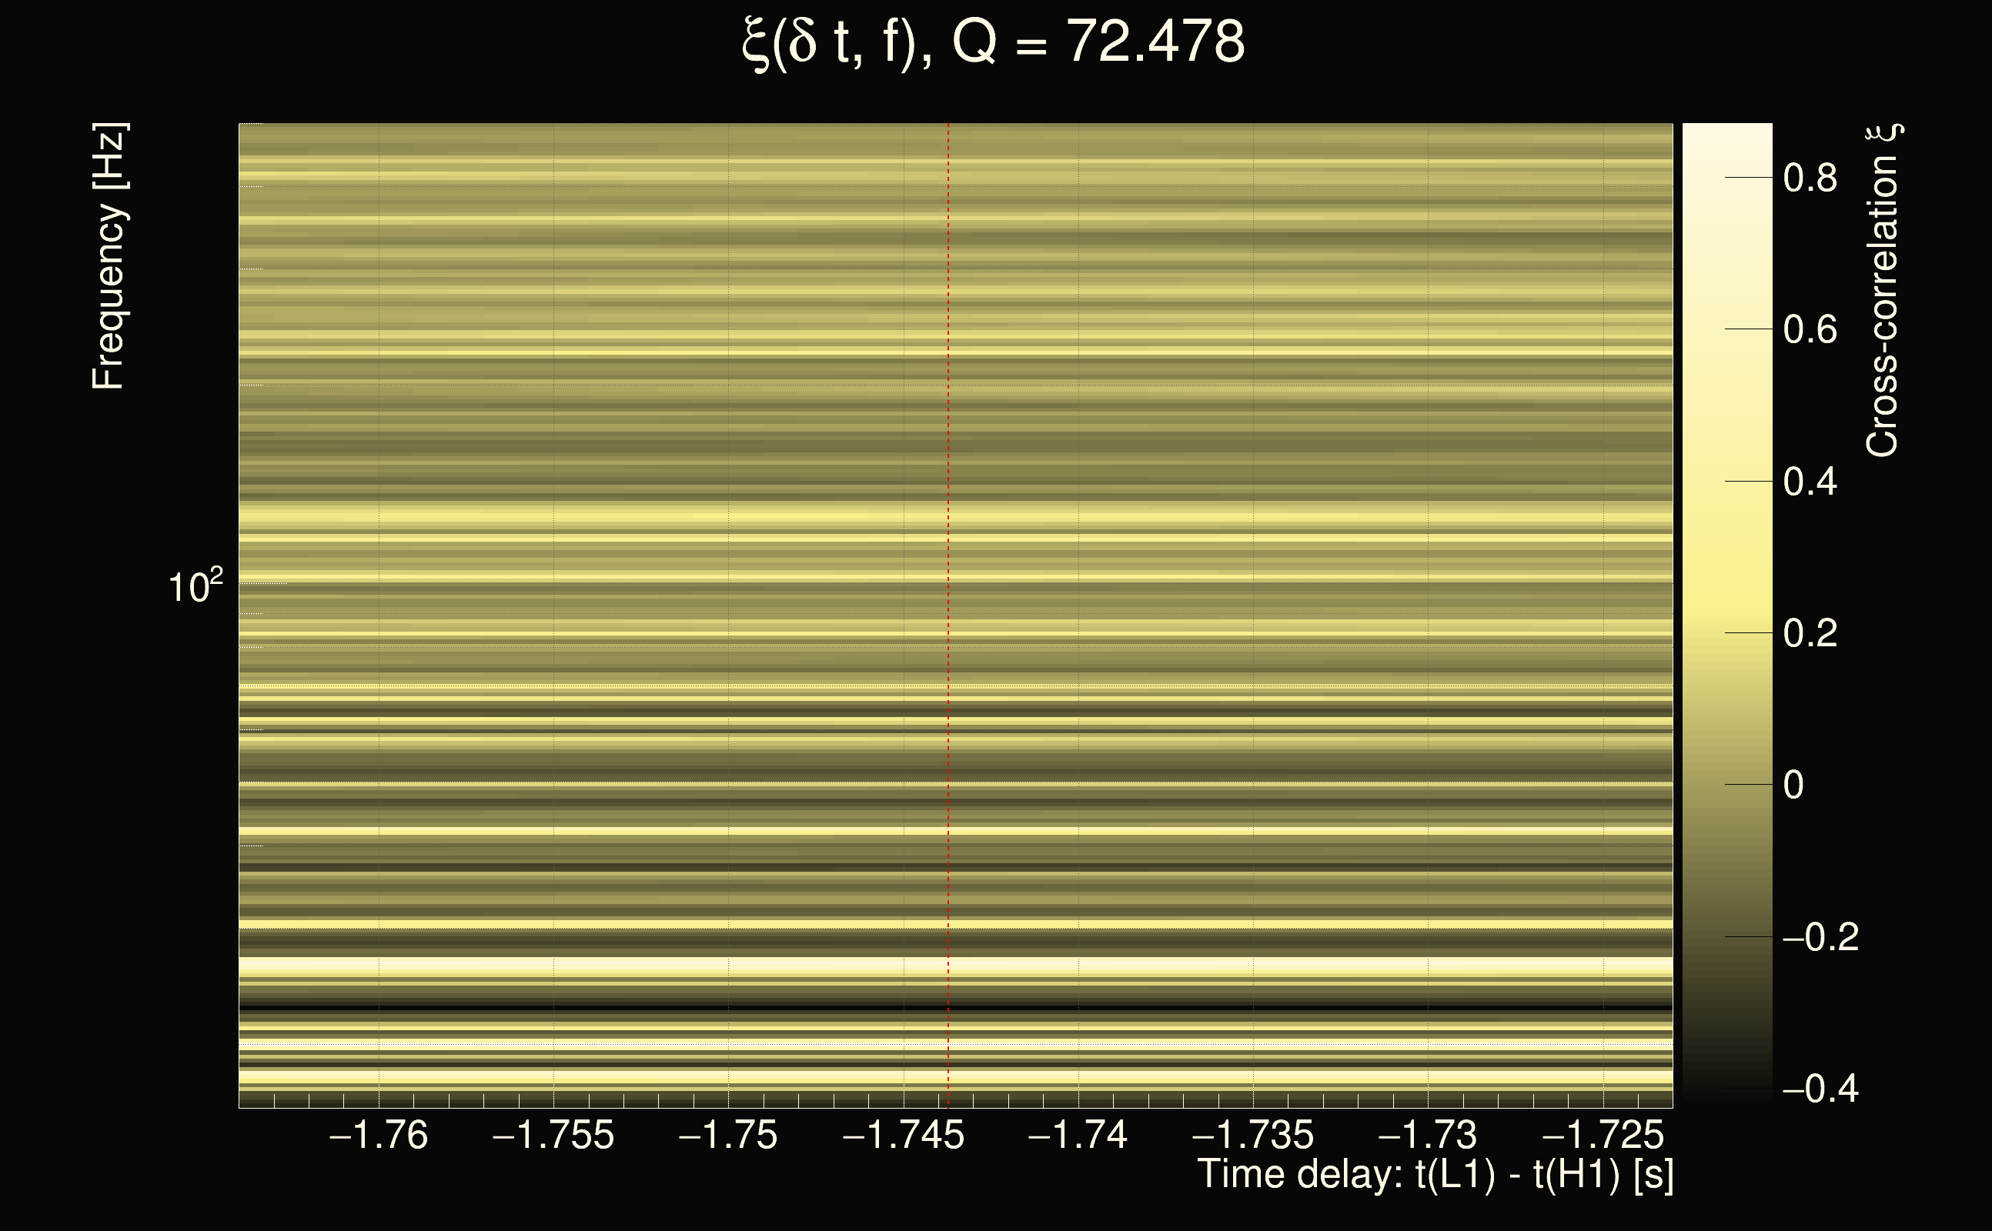This screenshot has height=1231, width=1992.
Task: Click the −1.76 time delay tick label
Action: [x=379, y=1136]
